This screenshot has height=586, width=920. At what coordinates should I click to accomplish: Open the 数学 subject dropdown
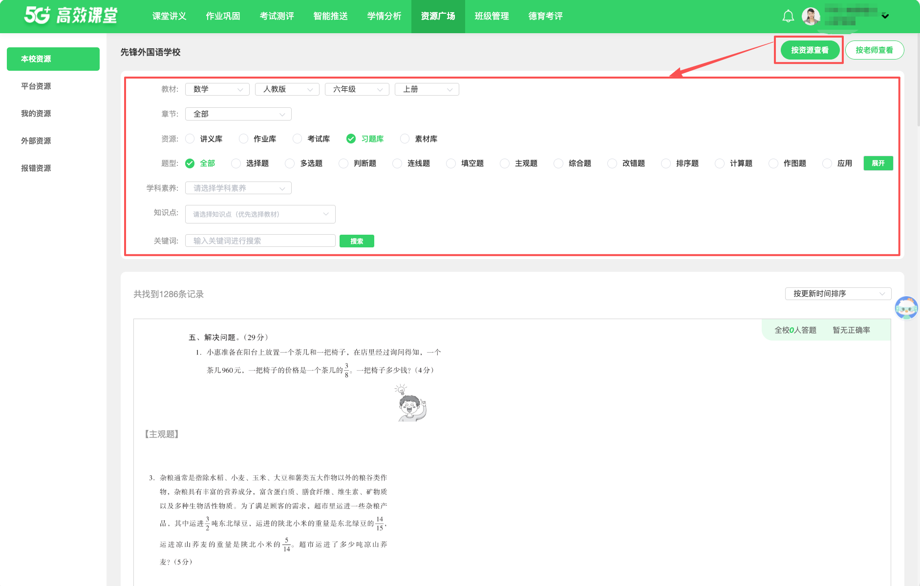point(217,89)
